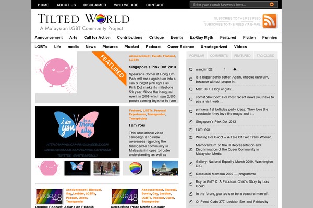Switch to the Popular tab
The width and height of the screenshot is (313, 208).
click(197, 56)
